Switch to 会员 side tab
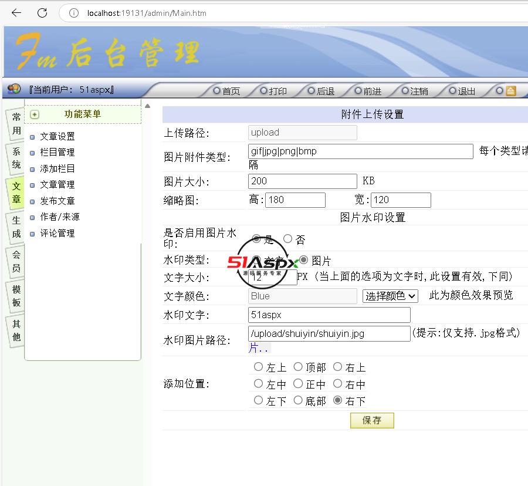 [x=16, y=261]
